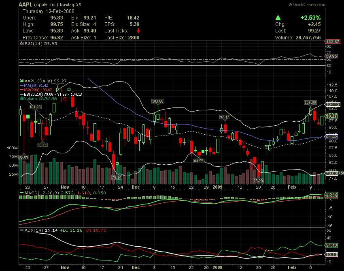Click the 85.89 price low annotation
The width and height of the screenshot is (344, 271).
tap(24, 157)
